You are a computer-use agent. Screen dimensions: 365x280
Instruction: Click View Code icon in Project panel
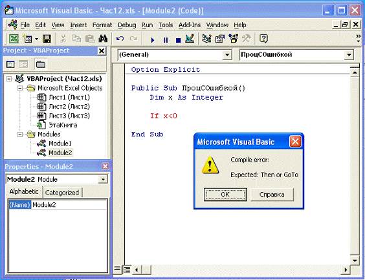point(10,64)
